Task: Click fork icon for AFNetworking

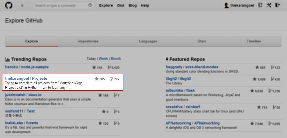Action: pos(270,124)
